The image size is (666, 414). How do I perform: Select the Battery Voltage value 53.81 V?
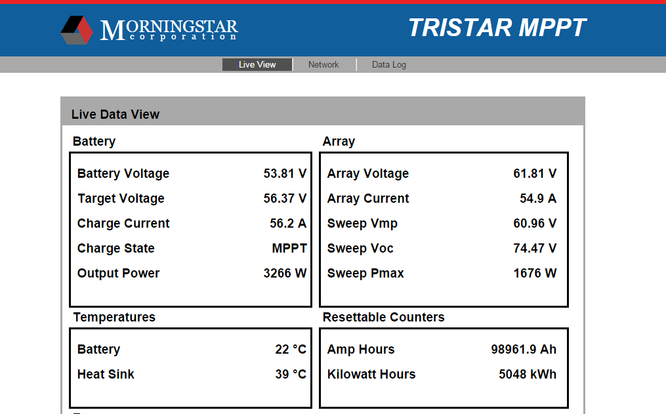pos(285,173)
